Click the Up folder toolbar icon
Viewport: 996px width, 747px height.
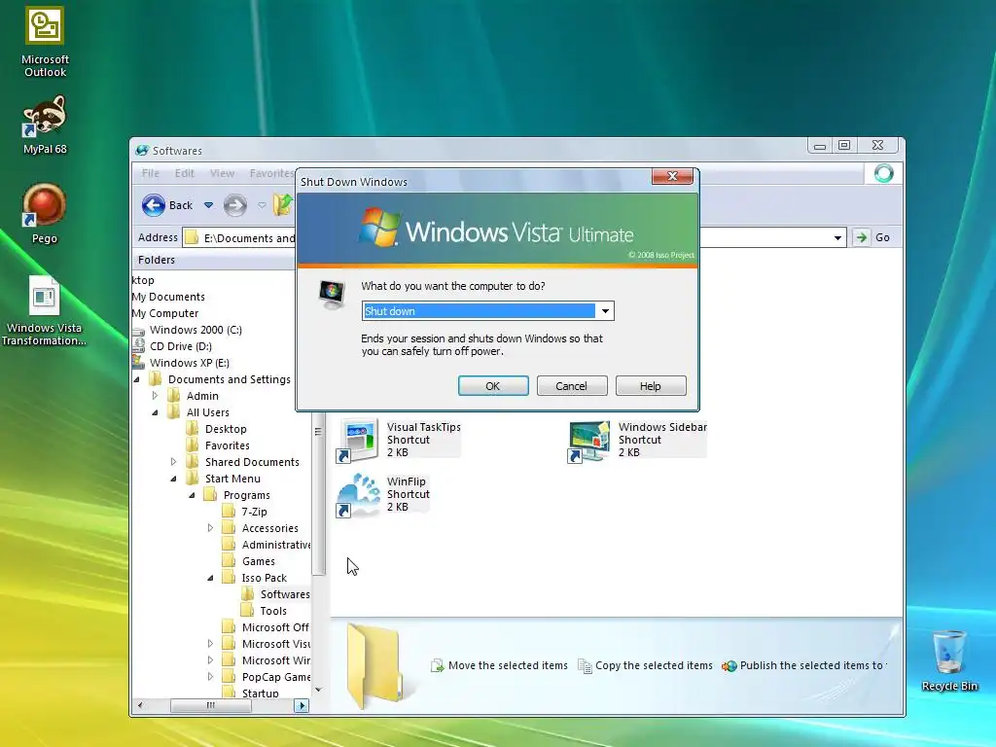(x=283, y=205)
